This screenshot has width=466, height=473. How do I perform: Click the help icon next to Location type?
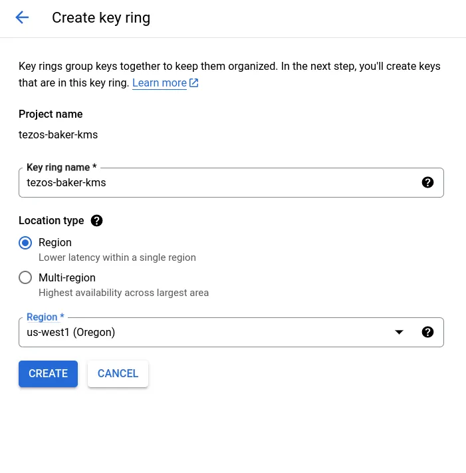[96, 221]
